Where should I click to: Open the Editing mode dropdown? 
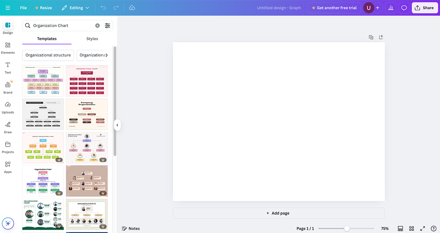(76, 8)
